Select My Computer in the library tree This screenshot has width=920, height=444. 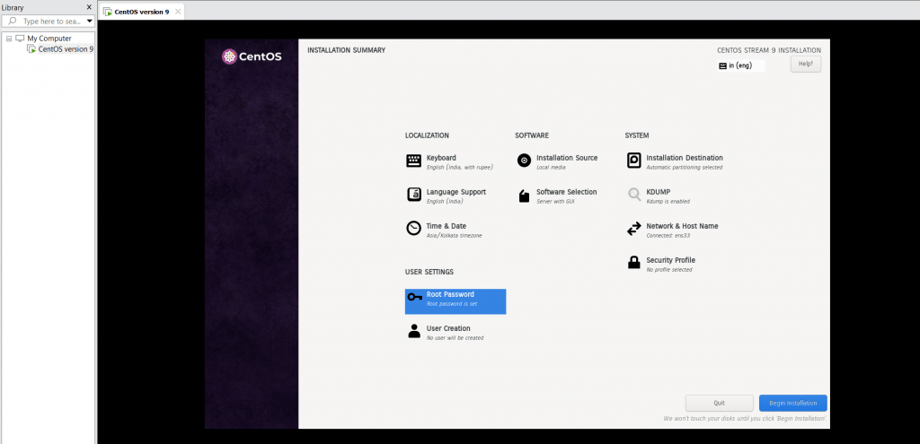[49, 39]
